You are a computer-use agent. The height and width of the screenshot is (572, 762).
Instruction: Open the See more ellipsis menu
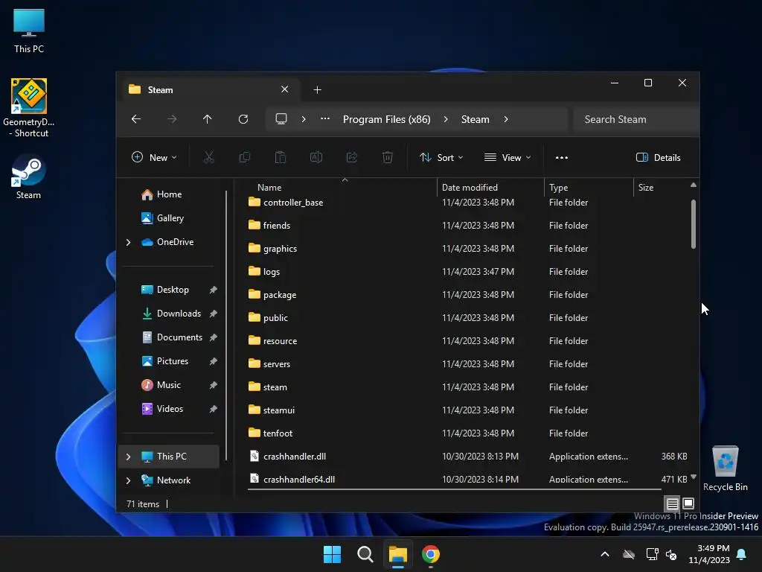tap(561, 158)
